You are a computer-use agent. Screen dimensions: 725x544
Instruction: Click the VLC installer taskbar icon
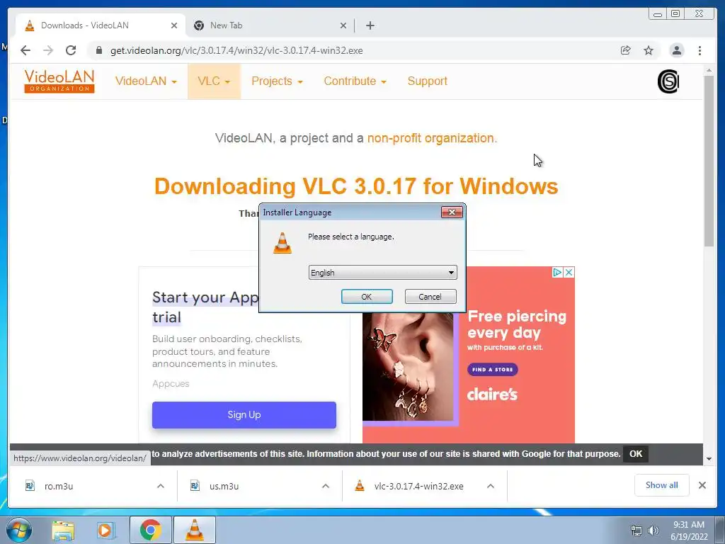(195, 530)
